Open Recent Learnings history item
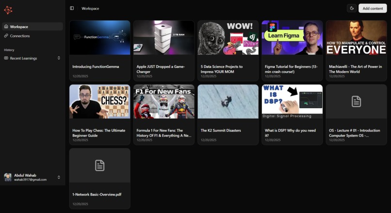 click(33, 58)
